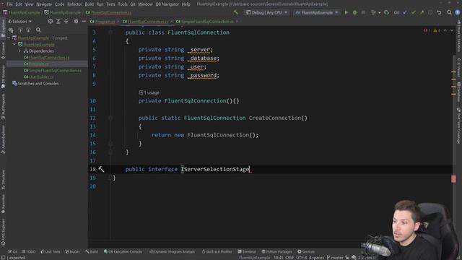Click the Stop button in toolbar
The height and width of the screenshot is (260, 462).
[x=363, y=12]
